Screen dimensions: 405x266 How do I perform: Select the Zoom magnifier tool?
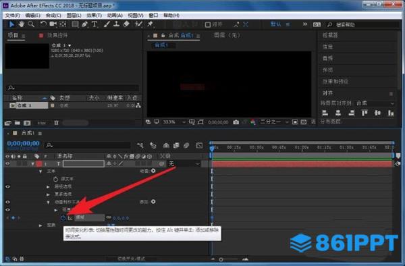[x=31, y=24]
